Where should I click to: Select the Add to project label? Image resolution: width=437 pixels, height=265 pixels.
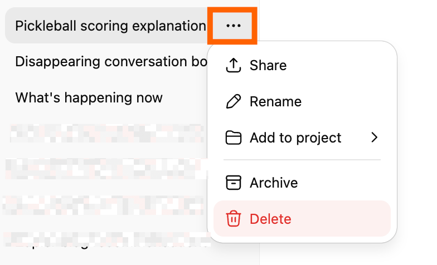pos(295,138)
